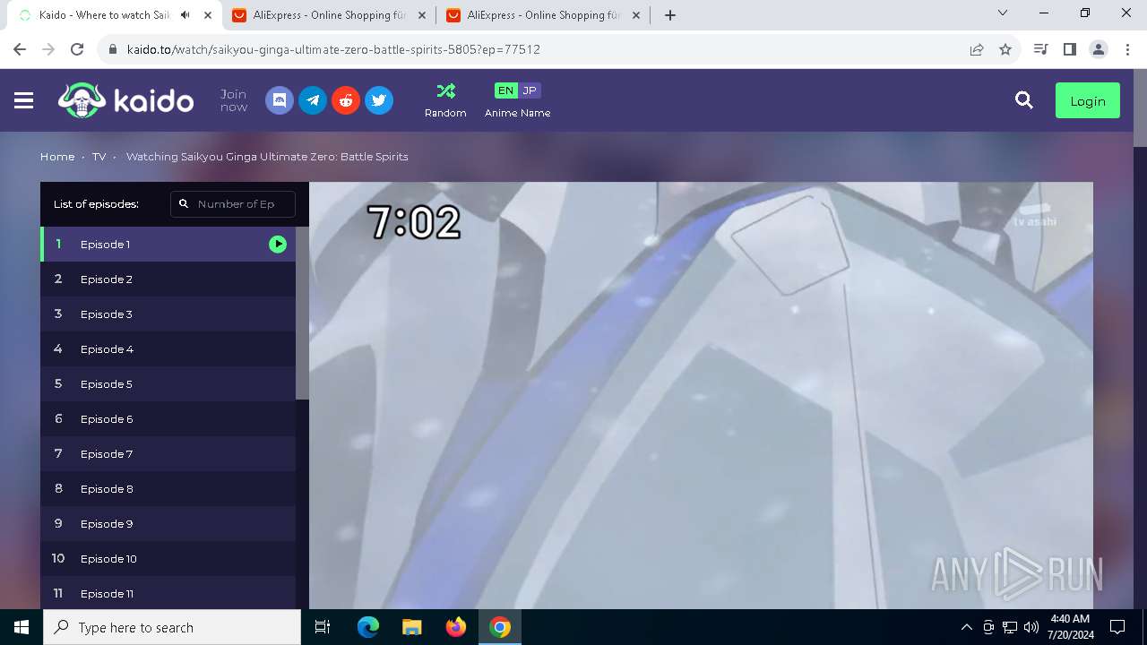Select Episode 2 in the list

(168, 279)
